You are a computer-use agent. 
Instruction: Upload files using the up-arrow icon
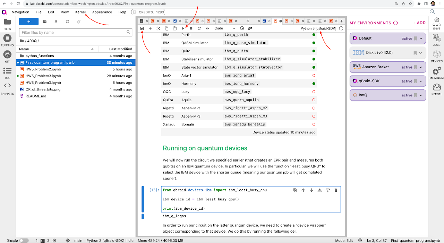56,21
